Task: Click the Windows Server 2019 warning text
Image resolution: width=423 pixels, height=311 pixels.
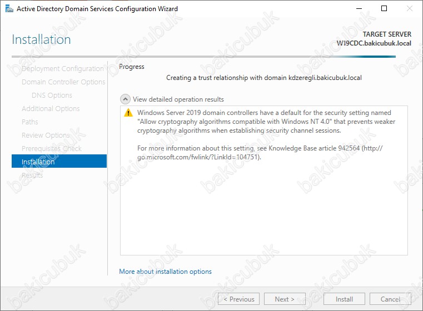Action: click(x=266, y=122)
